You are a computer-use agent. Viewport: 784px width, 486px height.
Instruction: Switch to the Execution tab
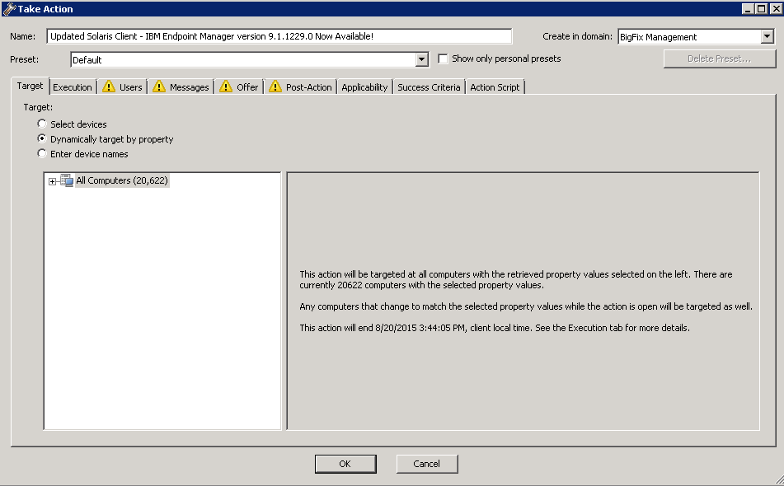[73, 87]
